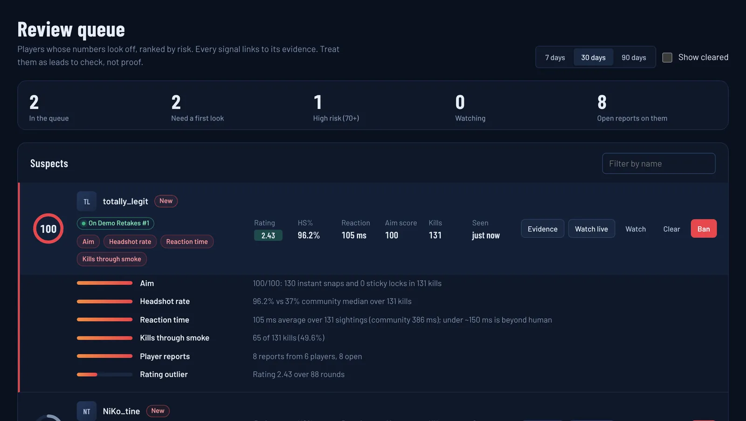Screen dimensions: 746x421
Task: Click the 'In the queue' stat
Action: click(x=49, y=108)
